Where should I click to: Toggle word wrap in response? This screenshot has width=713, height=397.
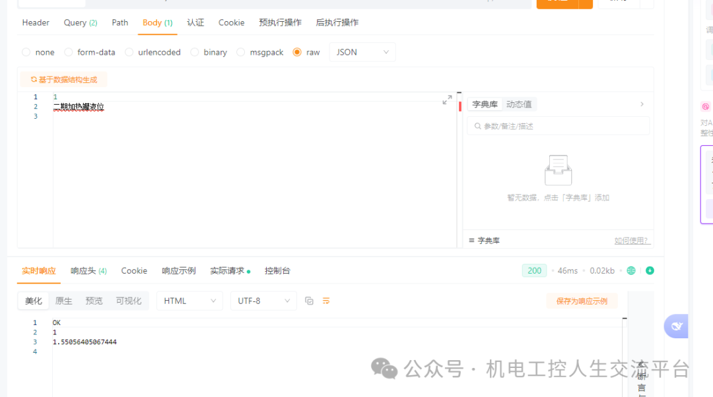(x=326, y=301)
